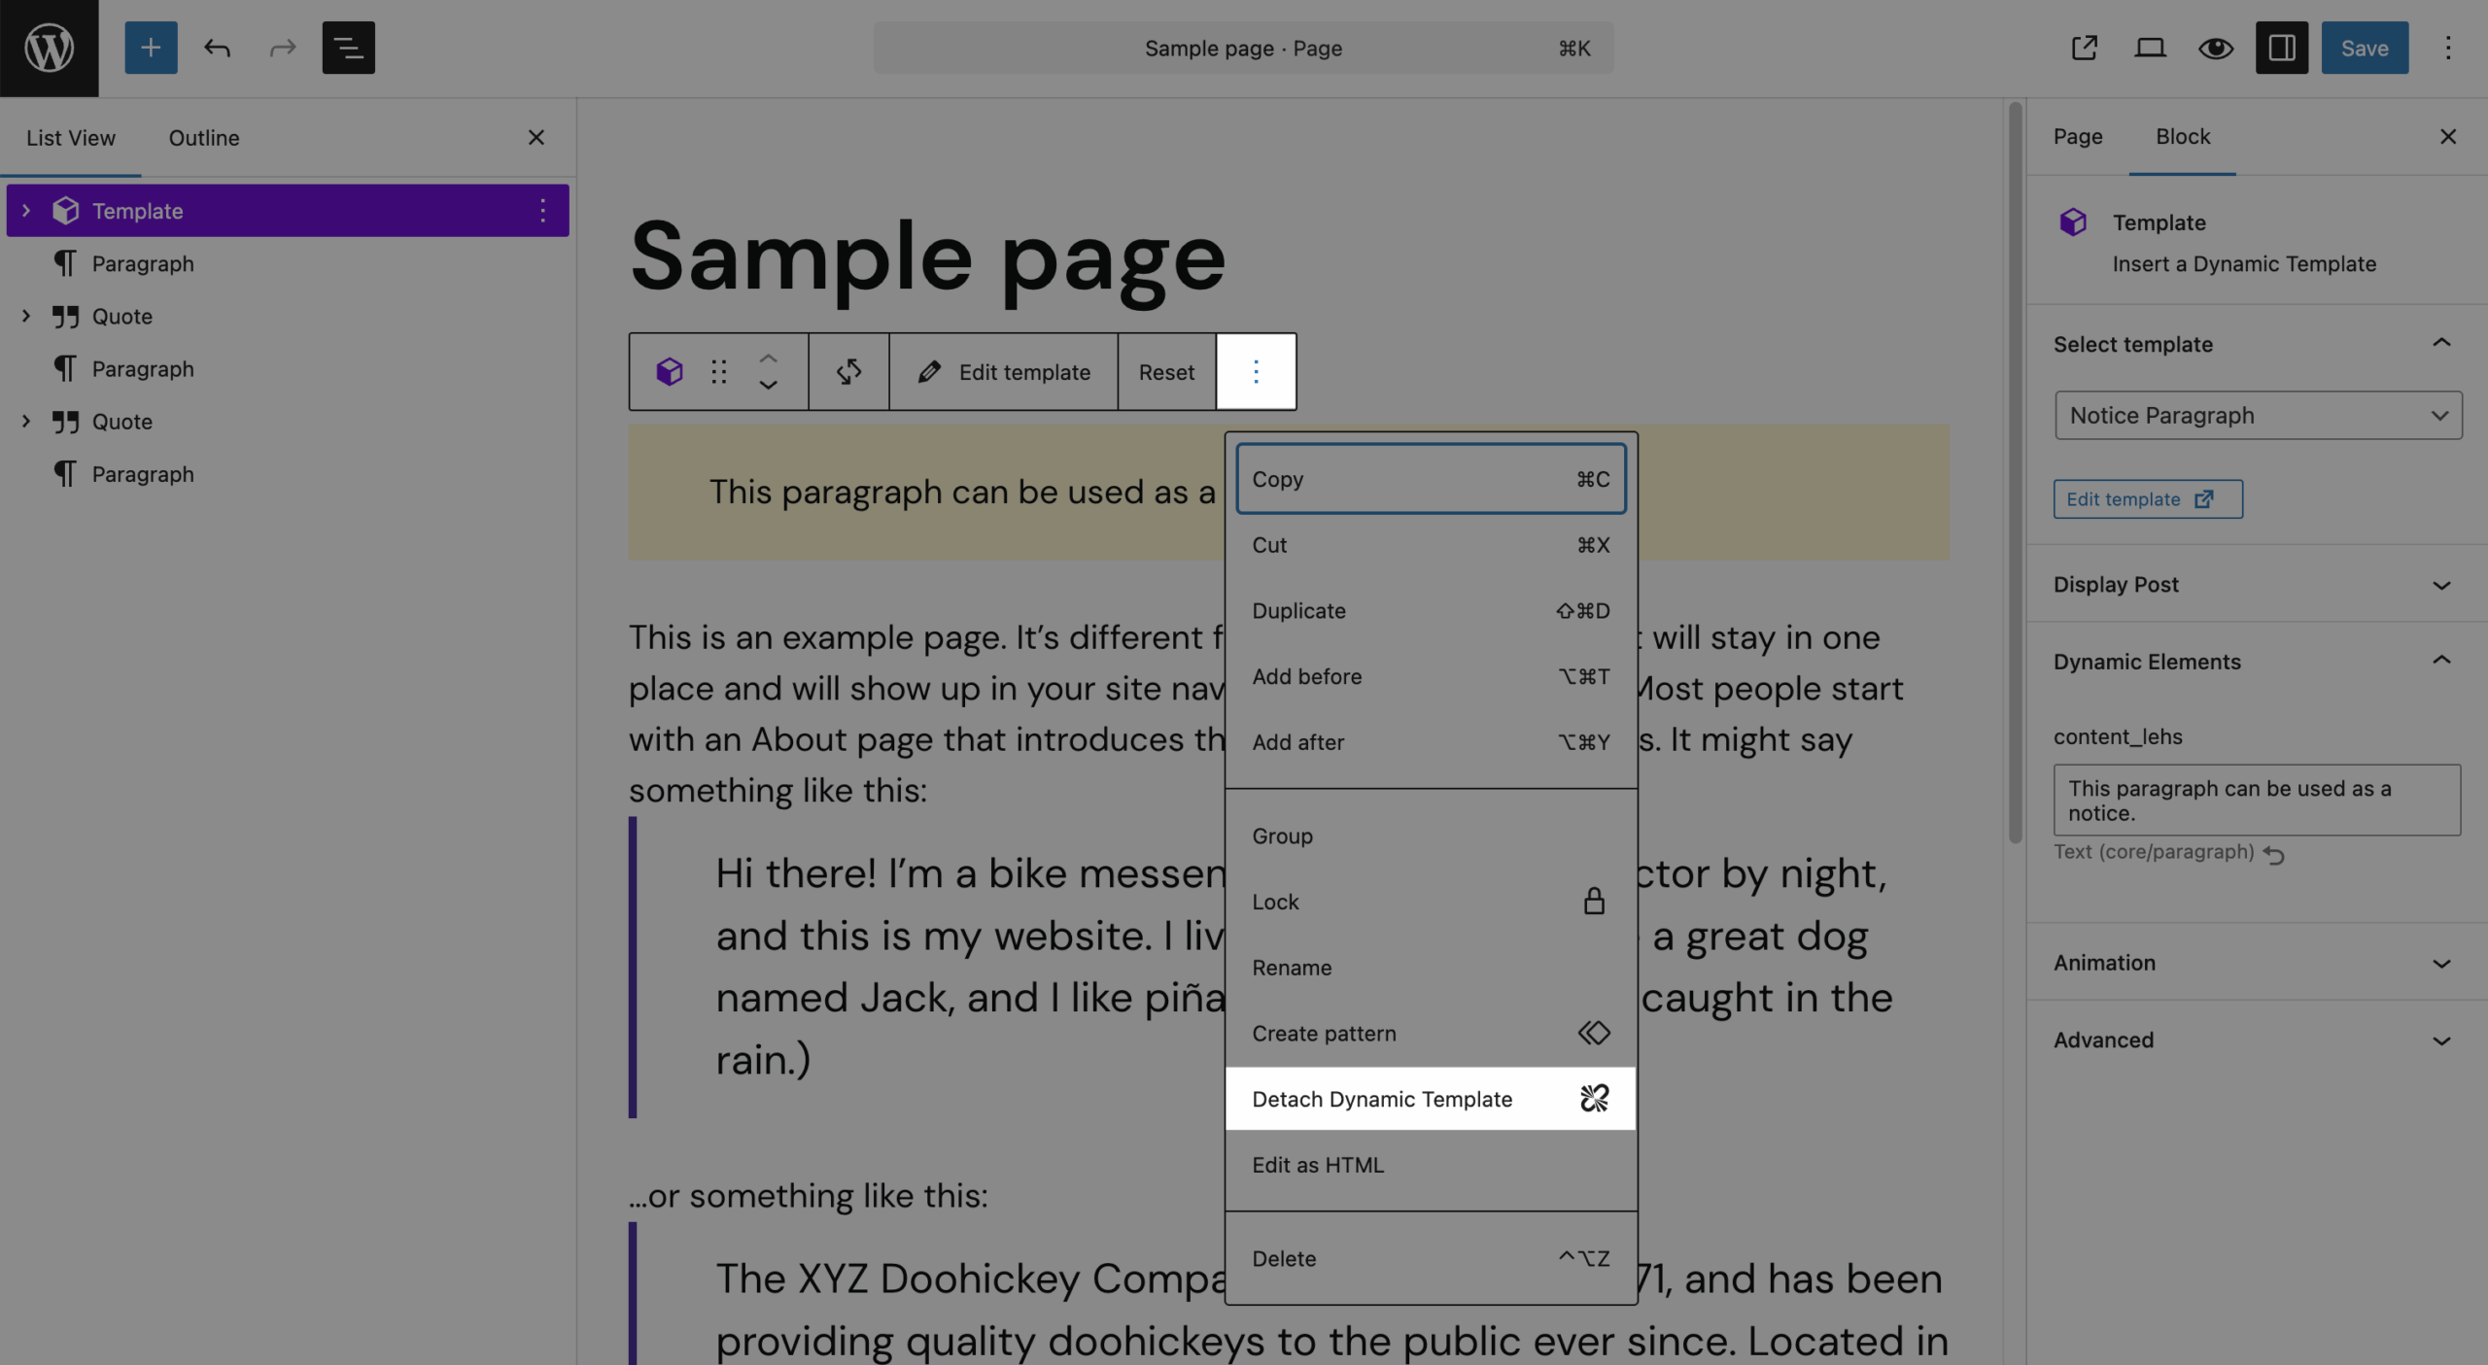Click the "...or something like this:" paragraph
Image resolution: width=2488 pixels, height=1365 pixels.
808,1195
